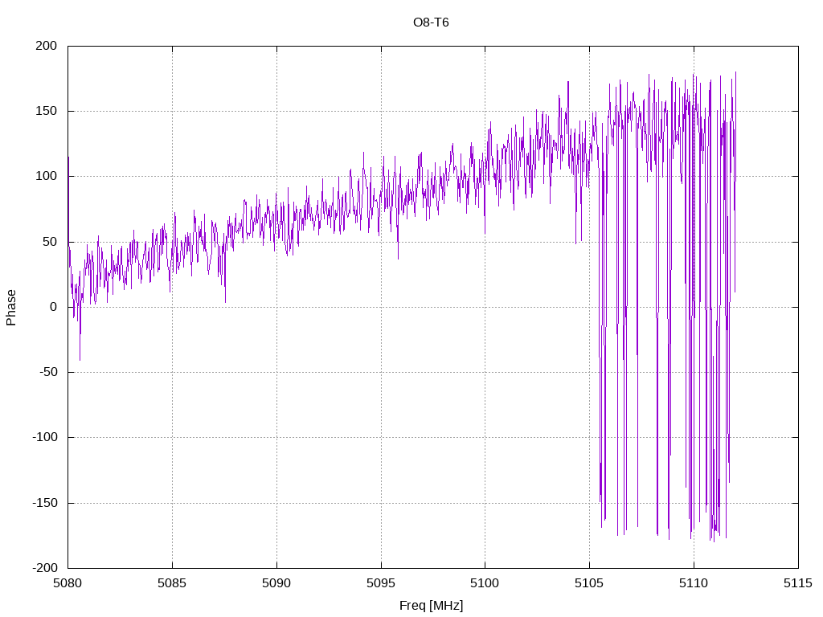Click the plot title O8-T6
823x617 pixels.
(431, 22)
